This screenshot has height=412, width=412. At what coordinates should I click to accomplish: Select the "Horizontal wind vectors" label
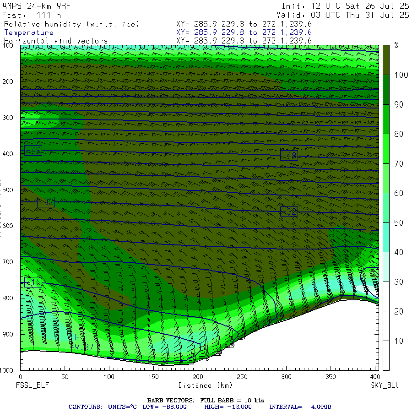[56, 41]
